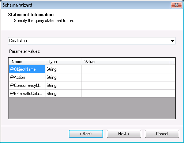
Task: Click the Value cell for @ExternalIdColu...
Action: coord(128,93)
